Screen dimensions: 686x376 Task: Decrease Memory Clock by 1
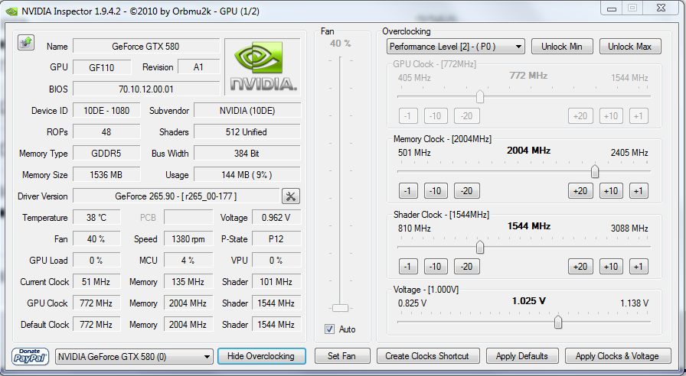(x=408, y=191)
